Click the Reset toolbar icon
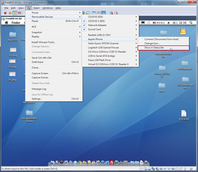This screenshot has height=172, width=198. click(x=20, y=13)
